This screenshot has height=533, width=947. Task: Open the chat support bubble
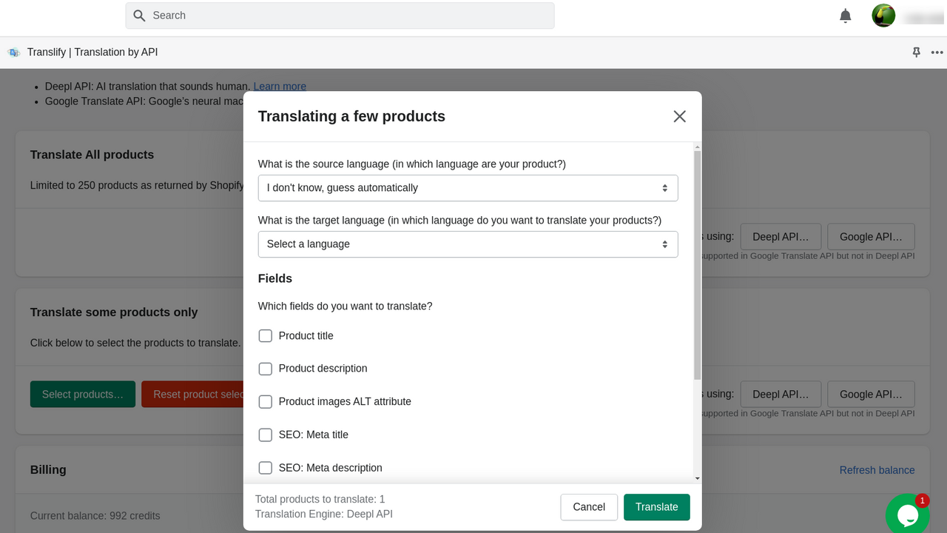point(907,514)
